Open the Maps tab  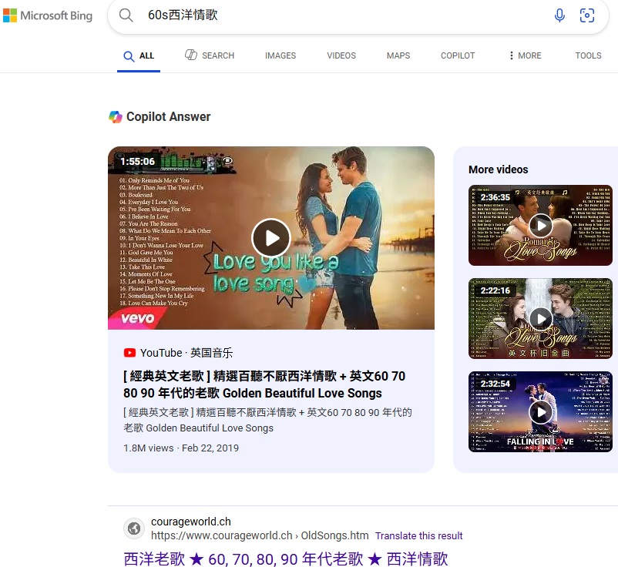(x=398, y=55)
